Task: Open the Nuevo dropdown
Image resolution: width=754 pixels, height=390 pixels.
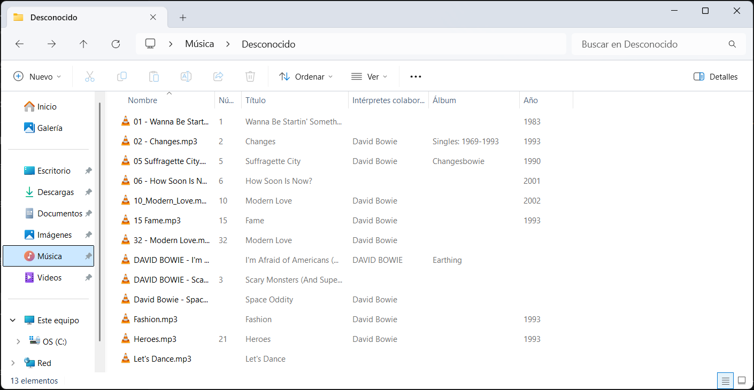Action: point(37,76)
